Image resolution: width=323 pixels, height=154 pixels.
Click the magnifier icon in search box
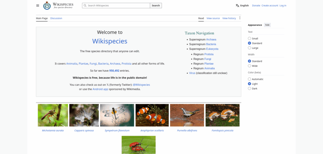point(85,6)
